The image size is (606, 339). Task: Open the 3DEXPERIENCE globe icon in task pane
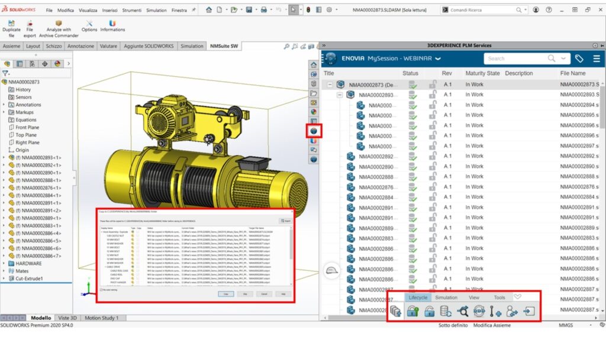(314, 130)
